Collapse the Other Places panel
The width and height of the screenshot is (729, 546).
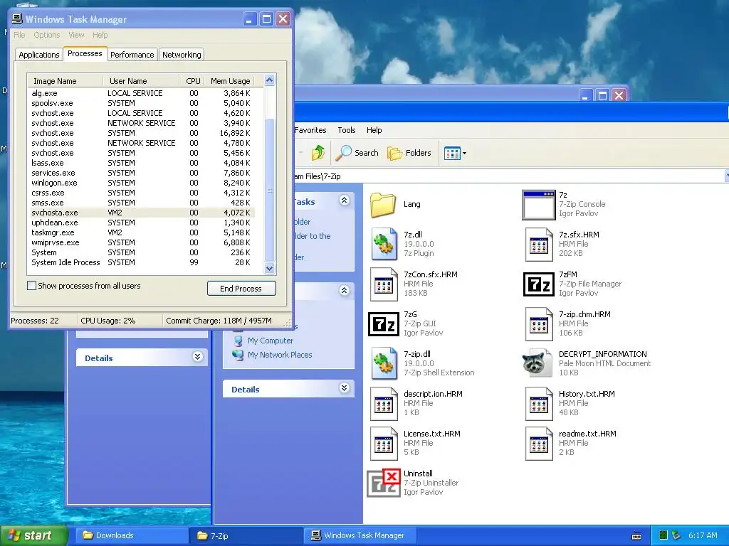point(344,291)
